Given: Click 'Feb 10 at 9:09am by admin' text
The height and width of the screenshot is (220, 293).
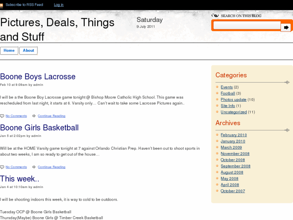Looking at the screenshot, I should [21, 85].
